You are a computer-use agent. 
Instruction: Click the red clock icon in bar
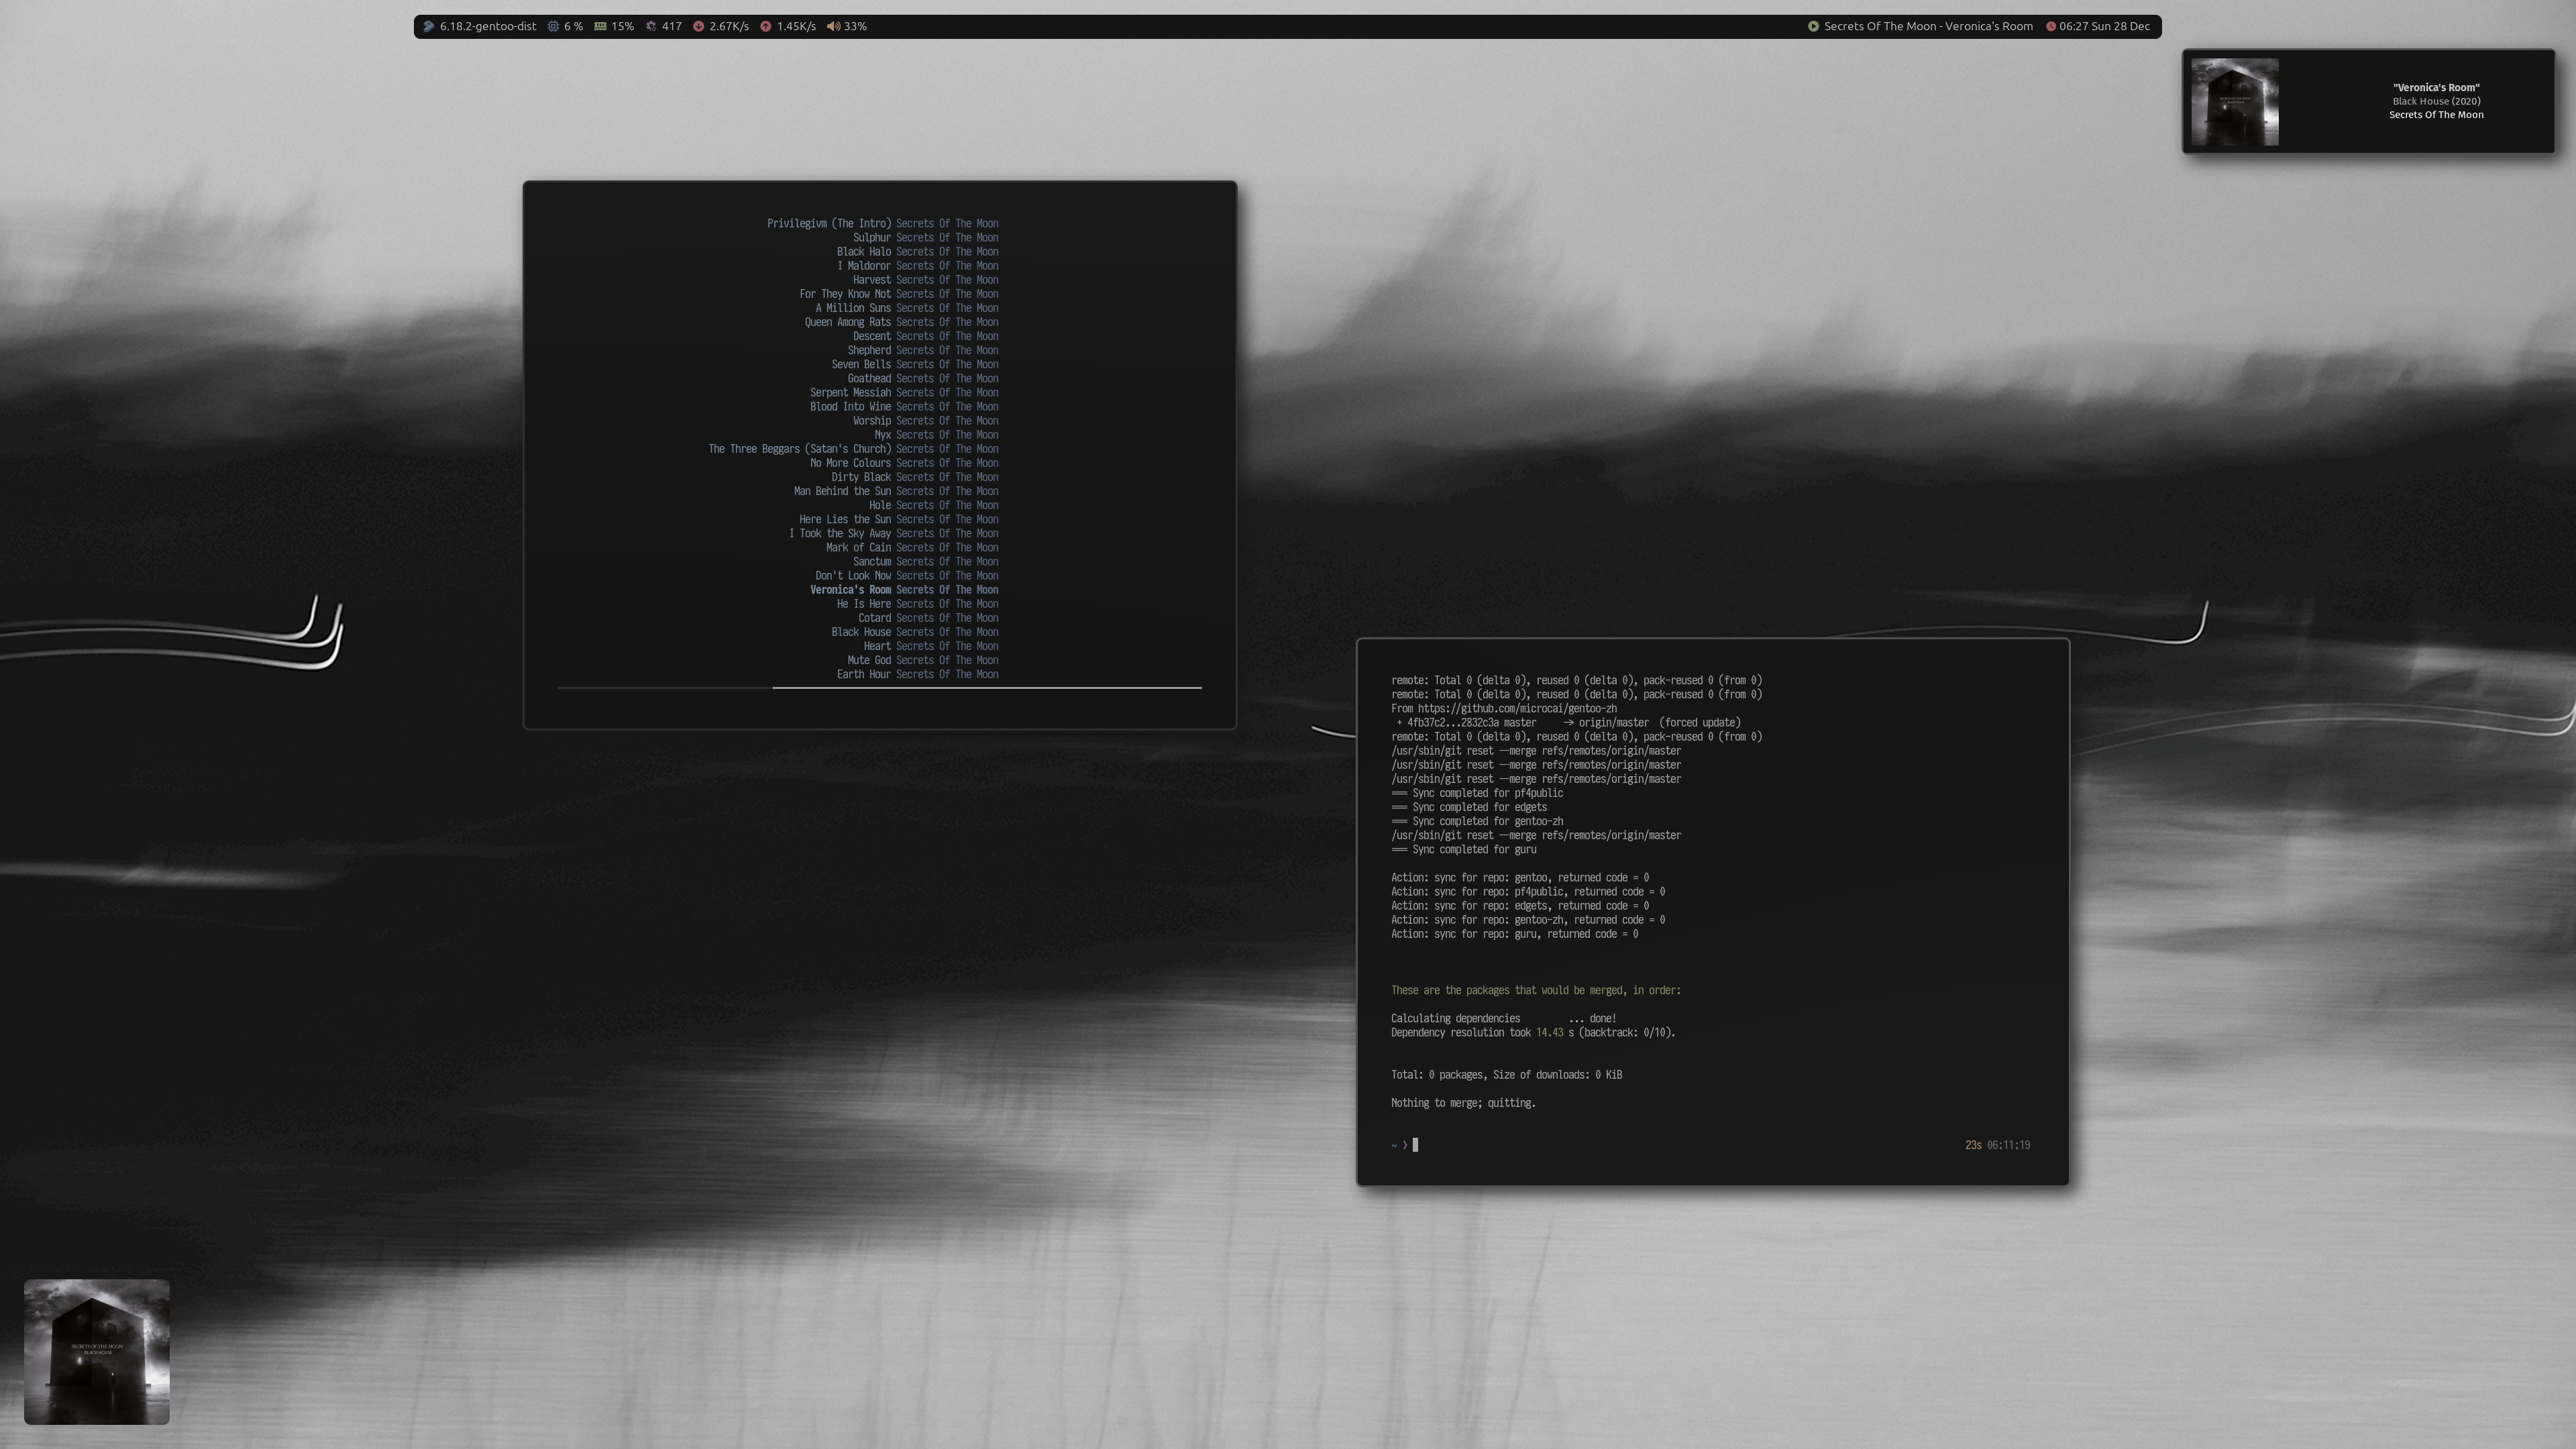click(2050, 27)
